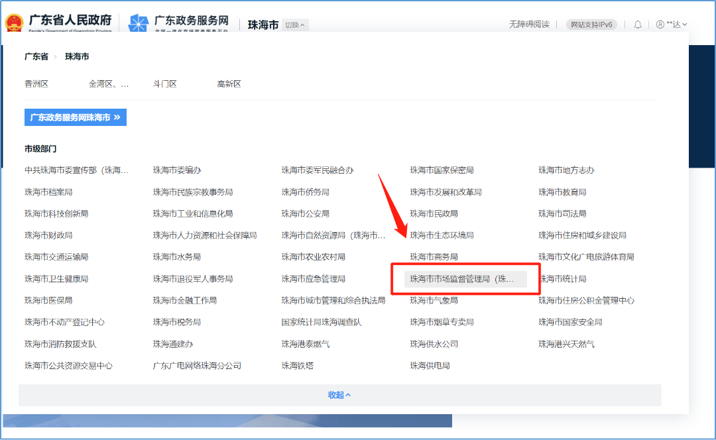
Task: Choose the 金湾区 district
Action: 109,84
